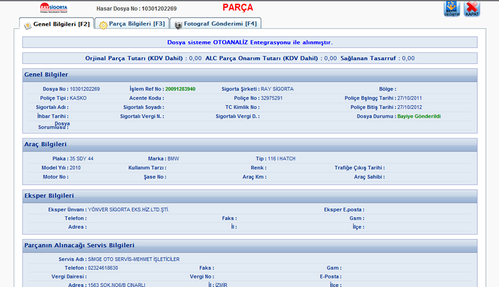This screenshot has height=287, width=499.
Task: Click the Ray Sigorta logo
Action: click(52, 9)
